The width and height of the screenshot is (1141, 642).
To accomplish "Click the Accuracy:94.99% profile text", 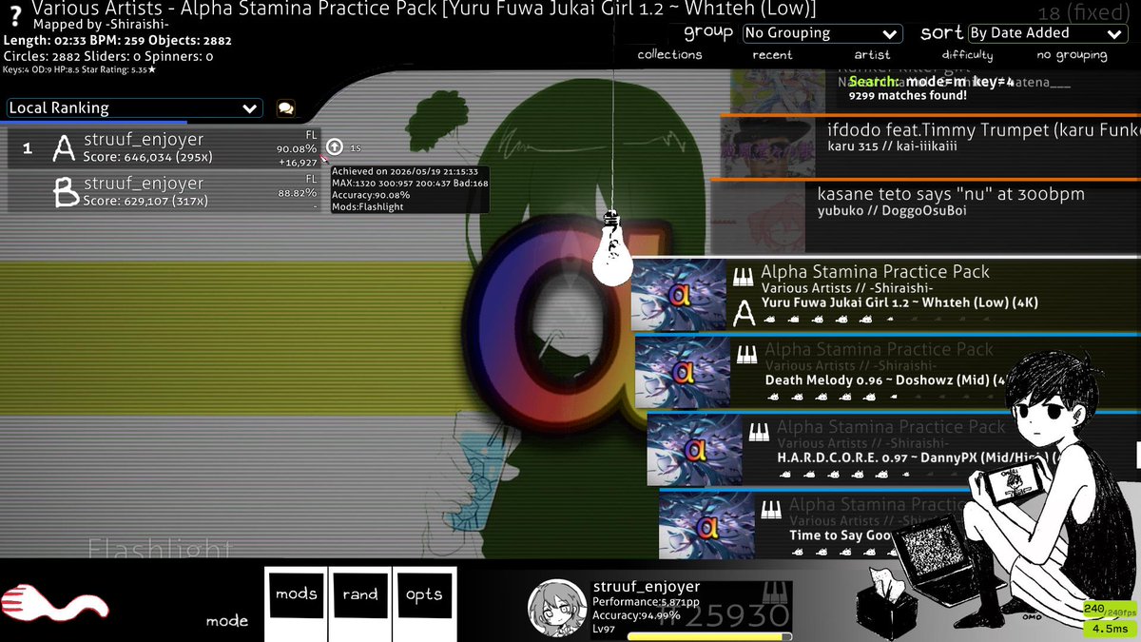I will pos(635,615).
